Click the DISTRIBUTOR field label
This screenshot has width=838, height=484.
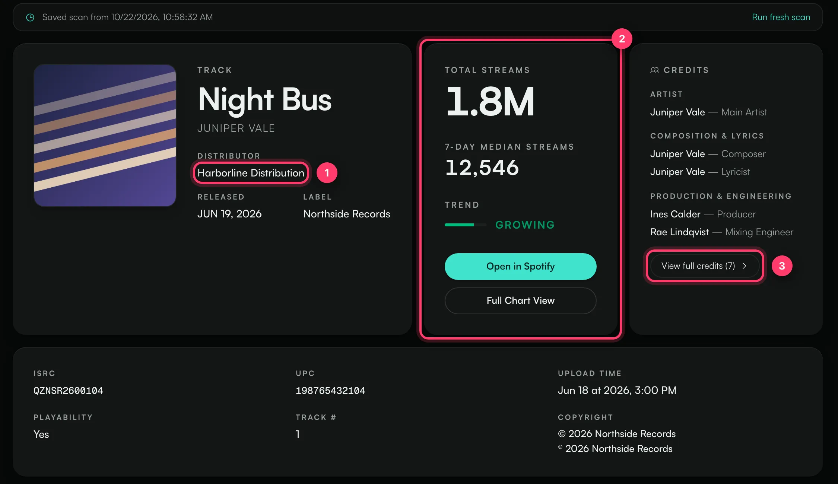[x=229, y=156]
